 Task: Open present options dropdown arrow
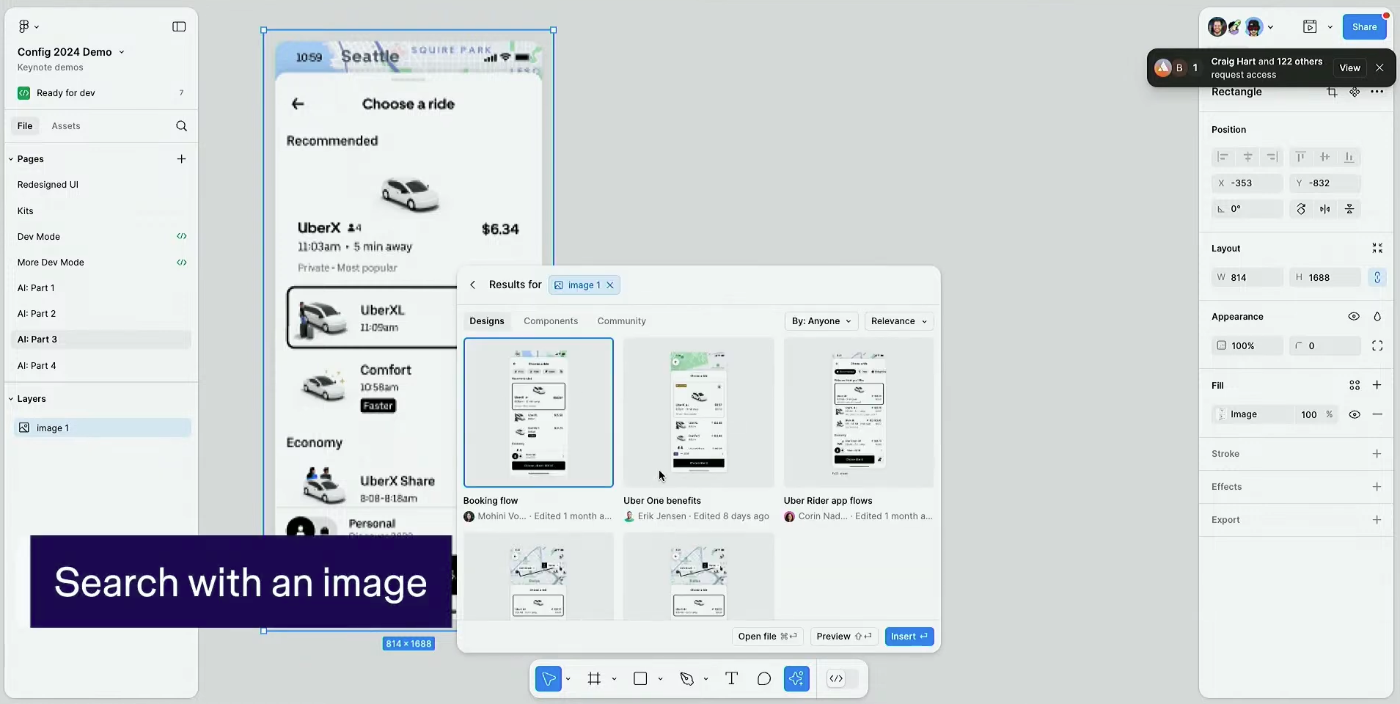1330,27
